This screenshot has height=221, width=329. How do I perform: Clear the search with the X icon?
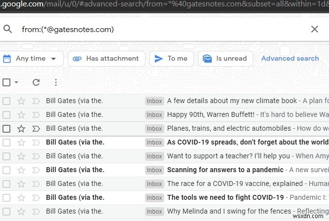314,29
